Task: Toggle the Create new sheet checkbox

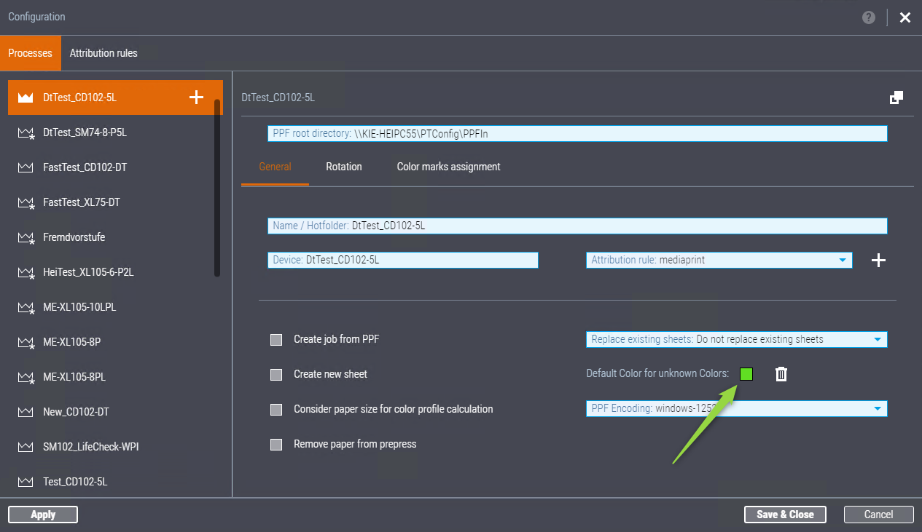Action: pyautogui.click(x=276, y=375)
